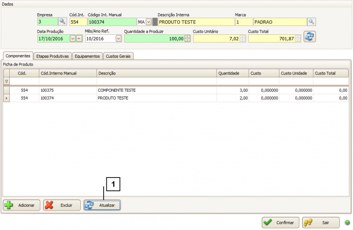Click the Marca search magnifier icon
The image size is (353, 230).
coord(312,22)
